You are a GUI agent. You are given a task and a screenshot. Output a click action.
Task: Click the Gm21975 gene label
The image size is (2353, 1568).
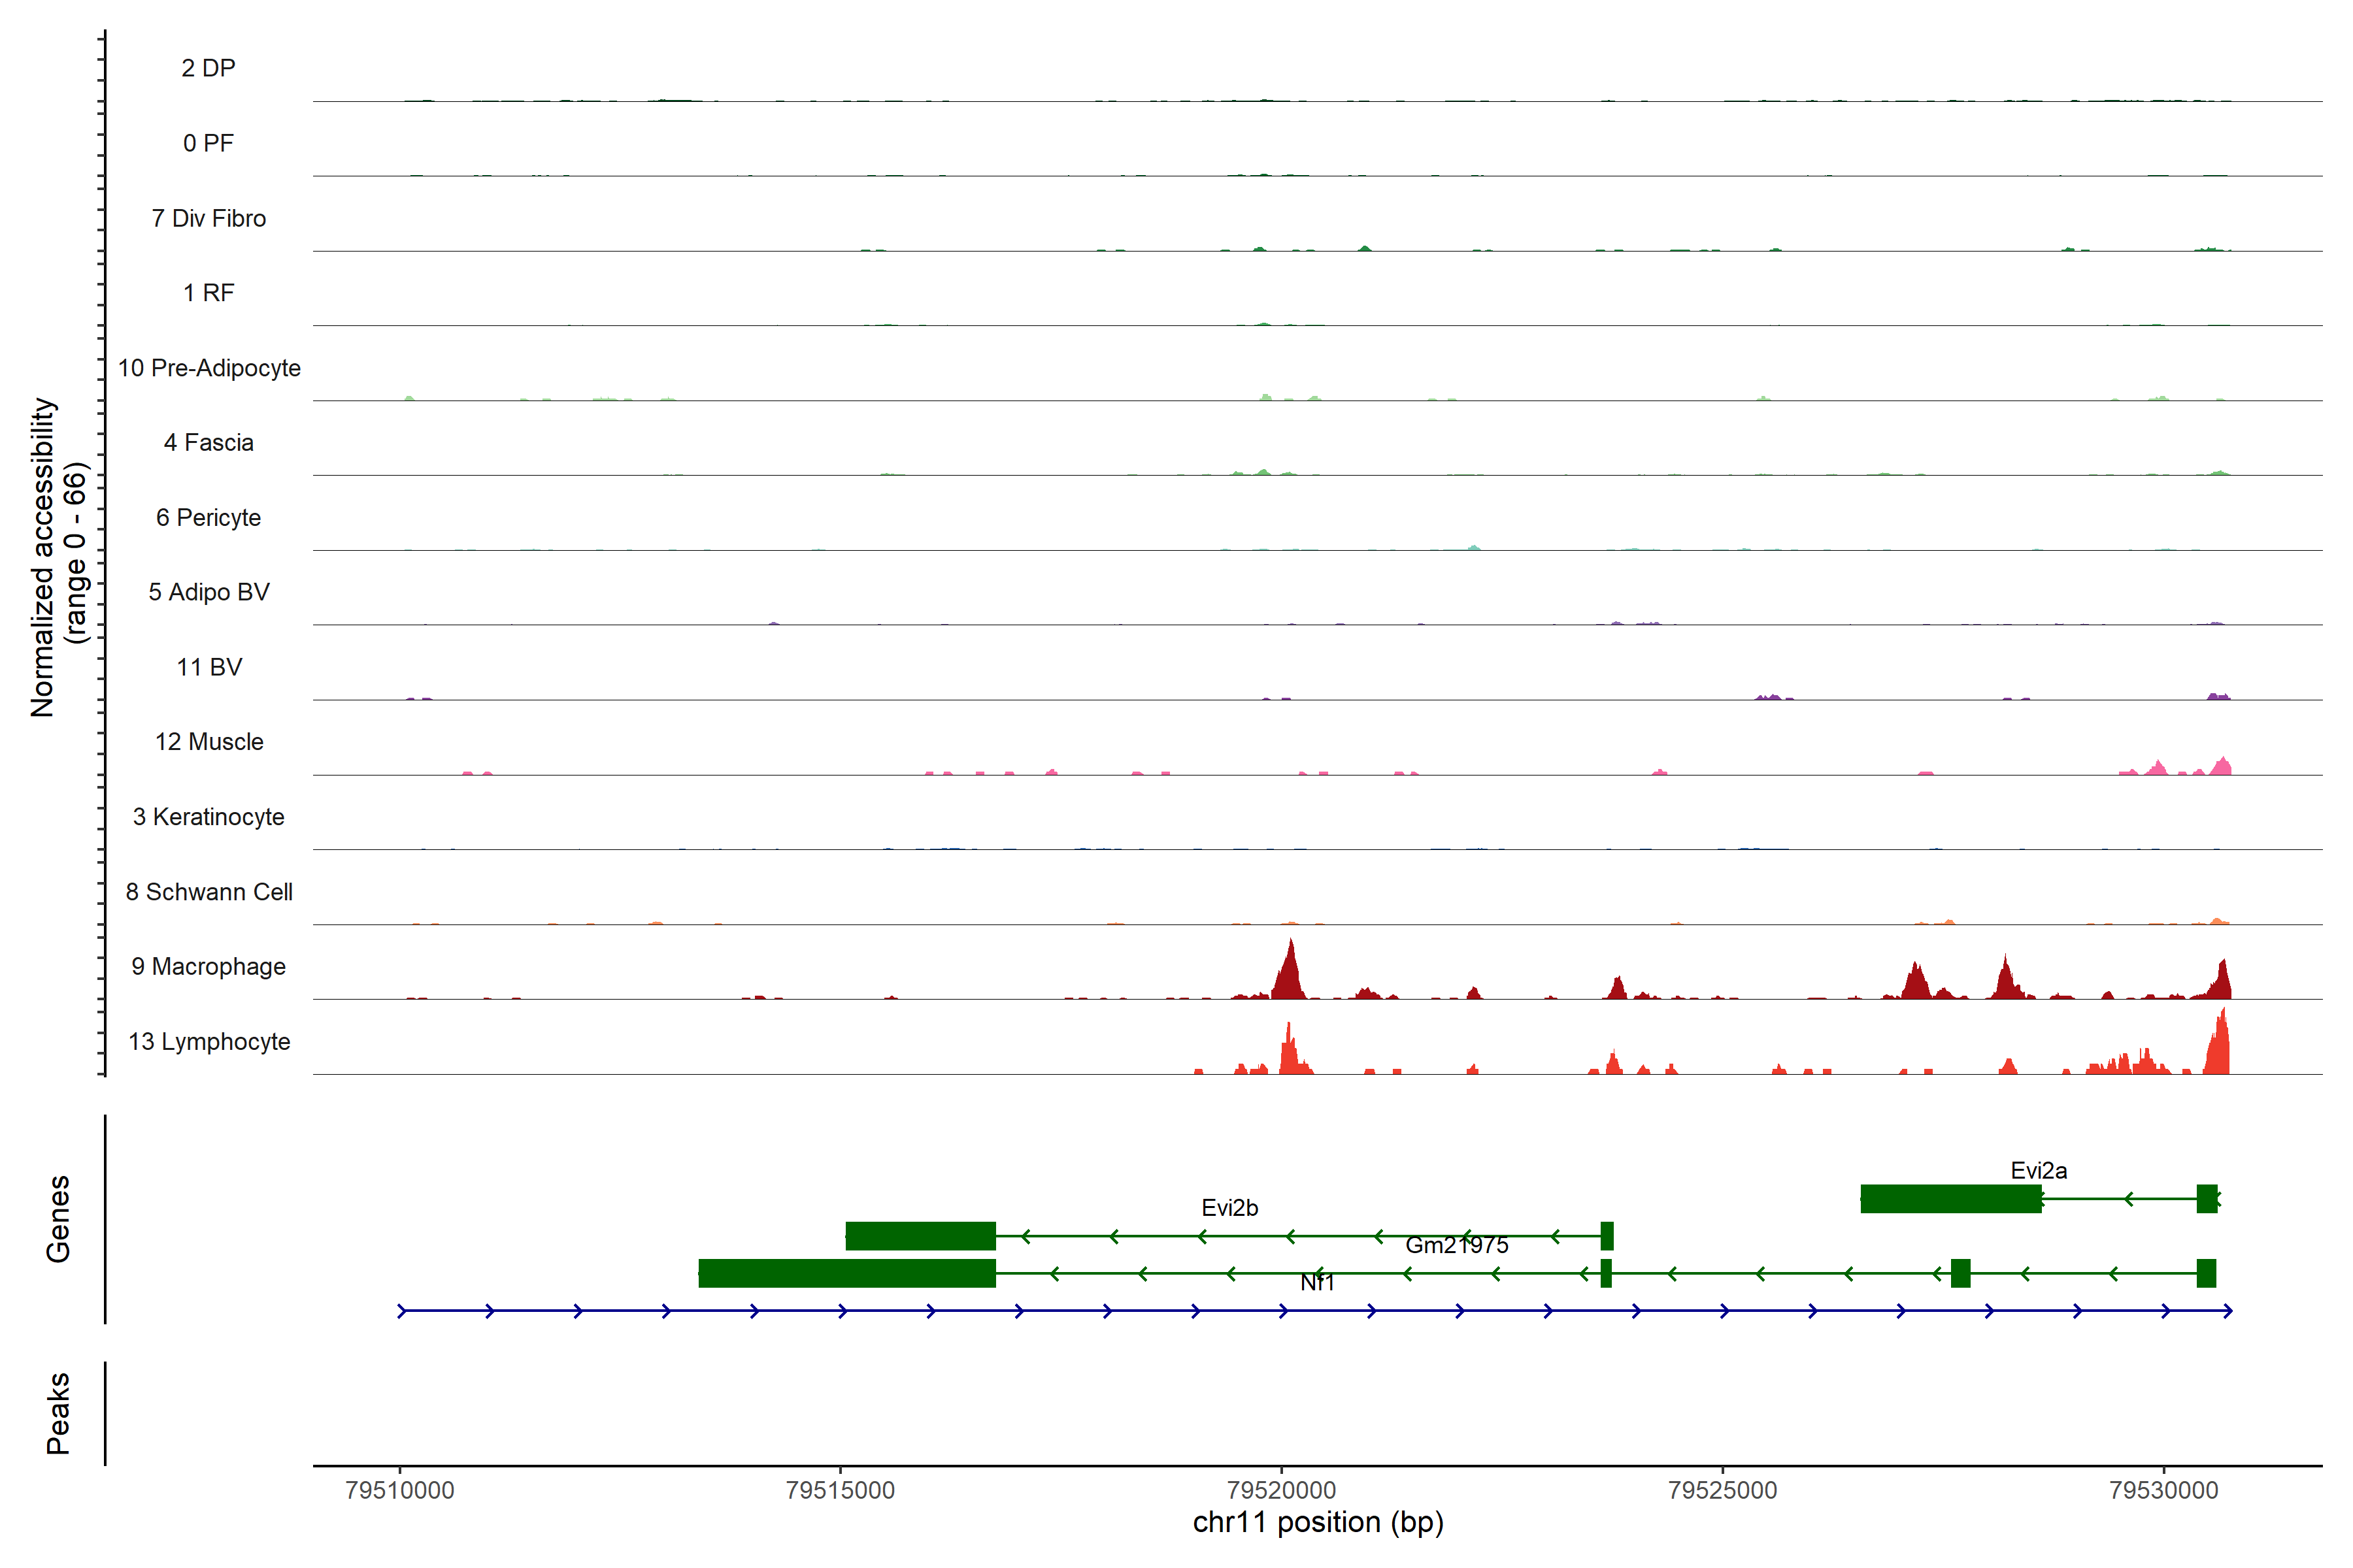click(x=1457, y=1245)
